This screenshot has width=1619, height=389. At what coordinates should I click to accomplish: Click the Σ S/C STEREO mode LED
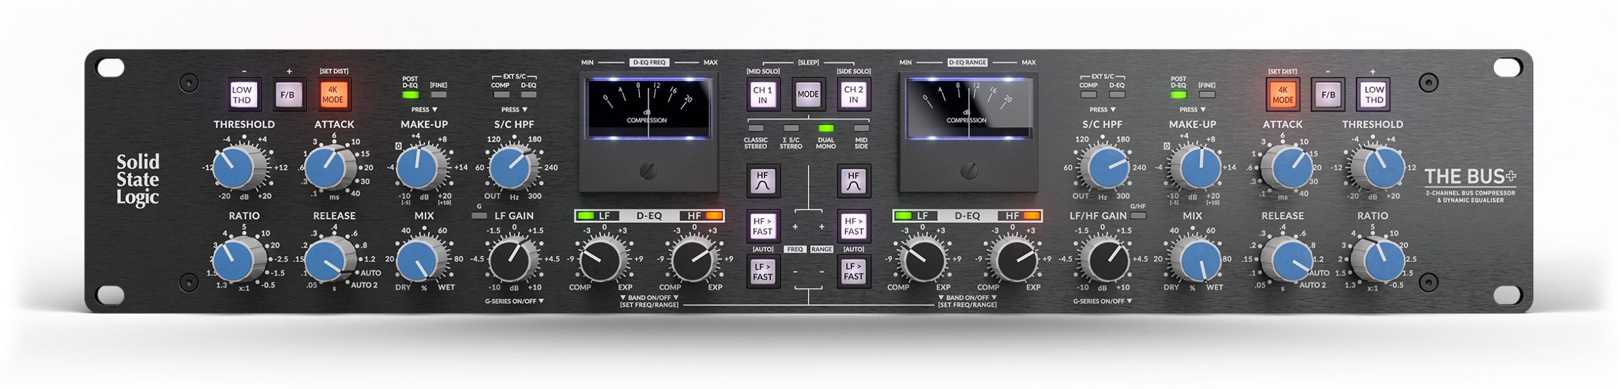point(791,128)
